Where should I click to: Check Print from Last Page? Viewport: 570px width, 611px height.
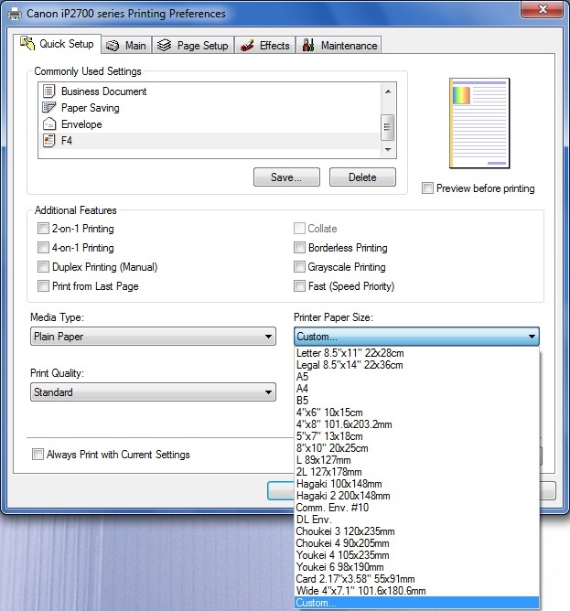(x=43, y=286)
